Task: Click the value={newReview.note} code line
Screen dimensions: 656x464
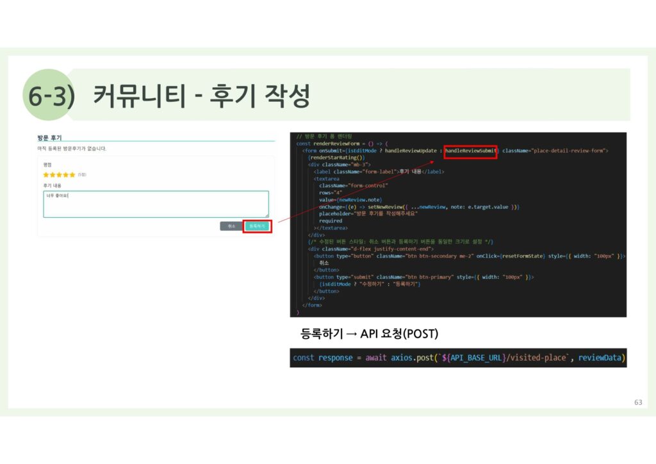Action: click(350, 200)
